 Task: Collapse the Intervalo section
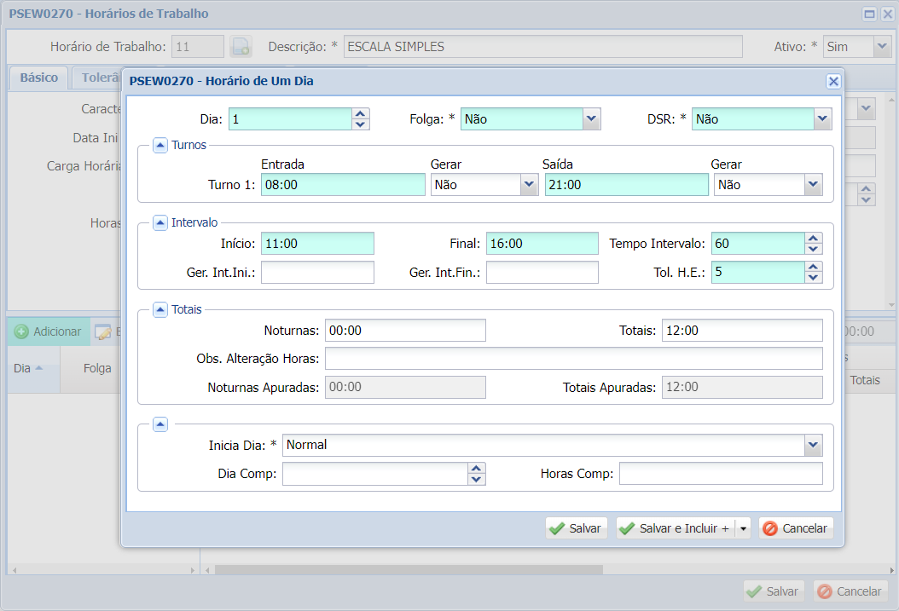coord(160,222)
